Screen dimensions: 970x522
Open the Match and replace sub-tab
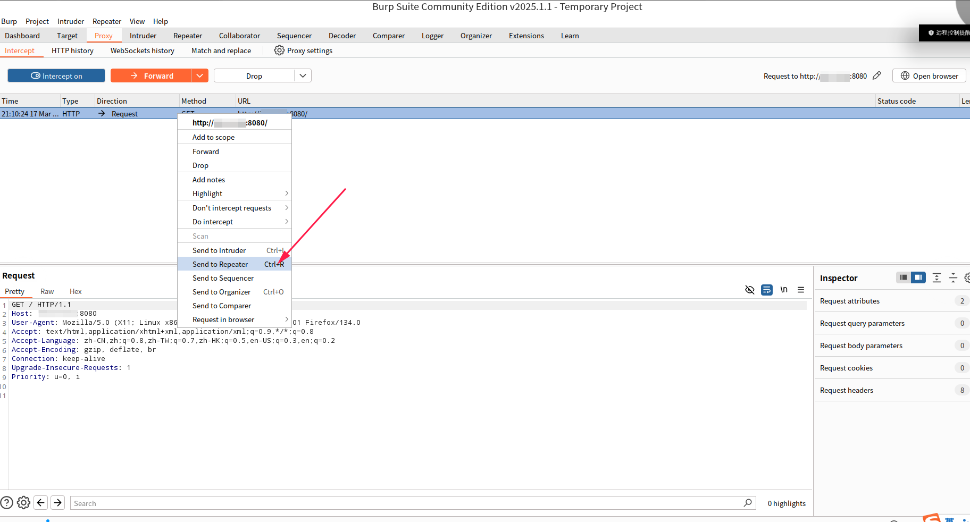(x=221, y=50)
